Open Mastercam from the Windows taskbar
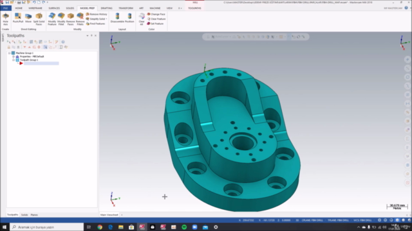 click(142, 227)
